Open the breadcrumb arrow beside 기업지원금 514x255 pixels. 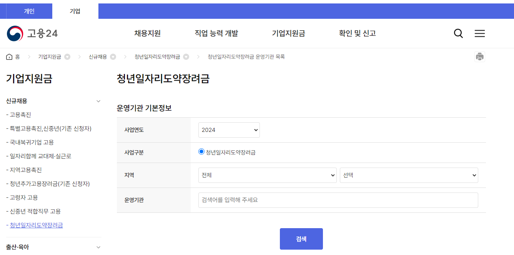pyautogui.click(x=67, y=56)
